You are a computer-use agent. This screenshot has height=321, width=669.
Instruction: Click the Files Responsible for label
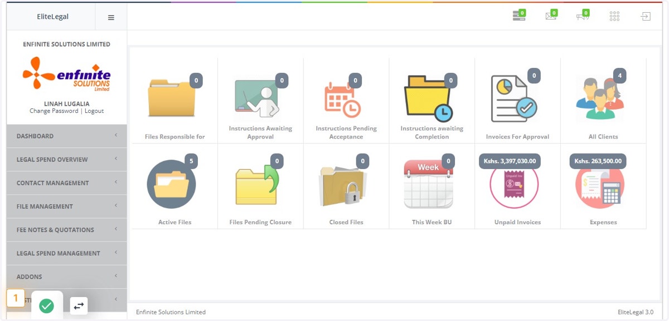175,137
